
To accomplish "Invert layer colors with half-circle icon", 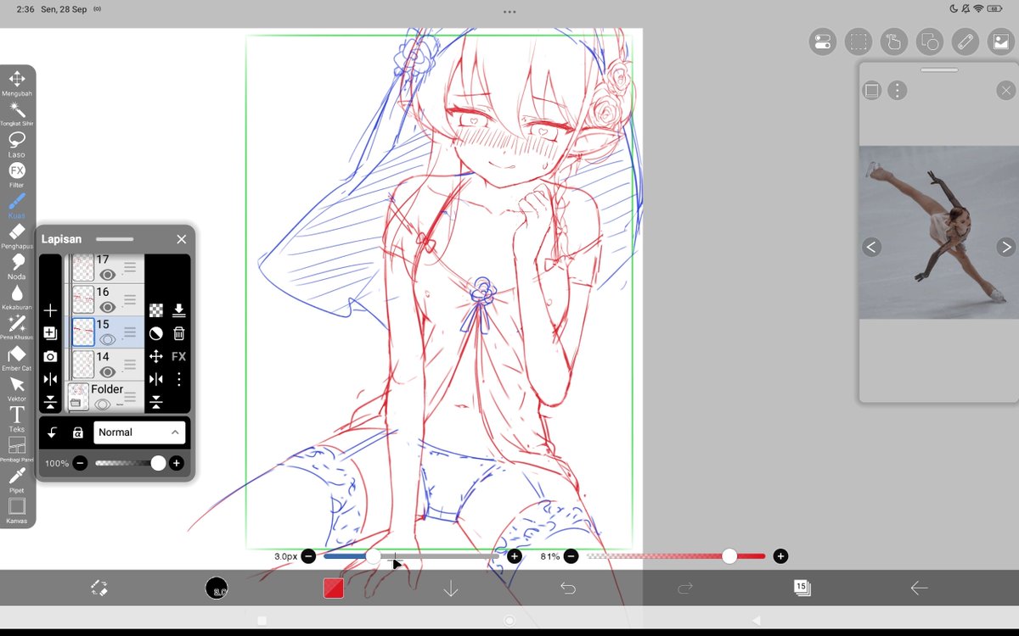I will click(x=156, y=333).
